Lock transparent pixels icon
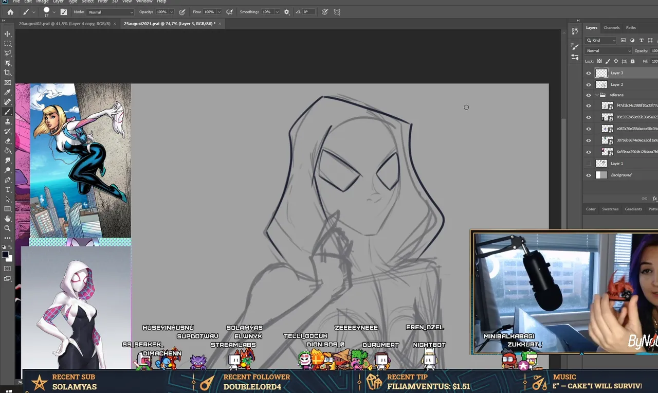The image size is (658, 393). (599, 61)
